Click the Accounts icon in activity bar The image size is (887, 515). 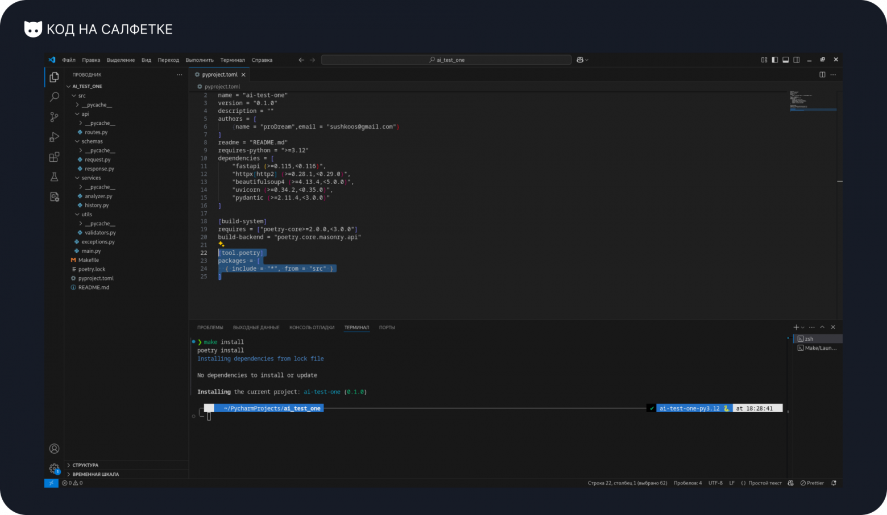tap(54, 449)
